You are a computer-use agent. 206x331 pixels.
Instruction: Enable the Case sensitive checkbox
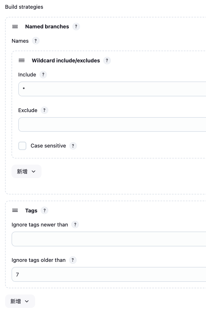[x=22, y=146]
